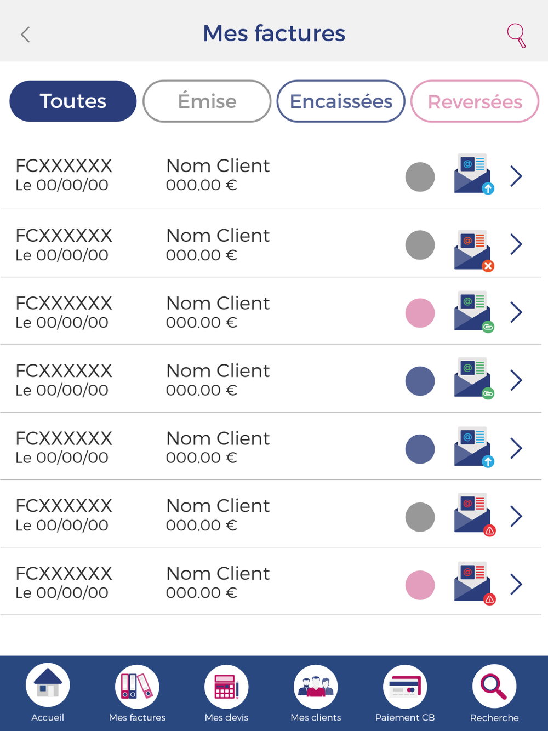The image size is (548, 731).
Task: Expand fourth invoice row via chevron
Action: 516,380
